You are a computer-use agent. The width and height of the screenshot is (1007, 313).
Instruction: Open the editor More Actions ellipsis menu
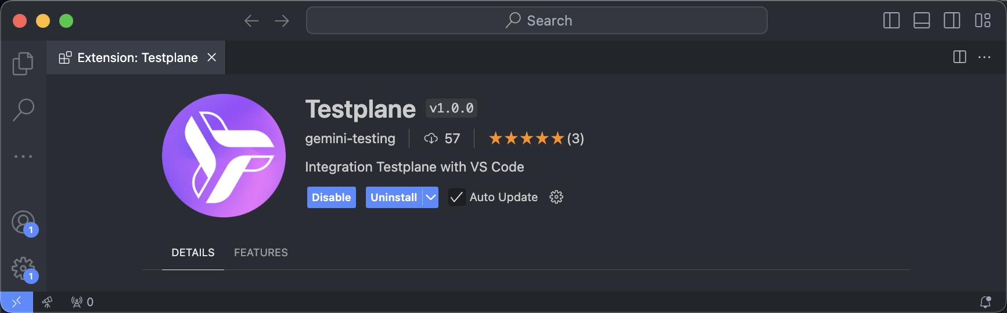click(984, 57)
